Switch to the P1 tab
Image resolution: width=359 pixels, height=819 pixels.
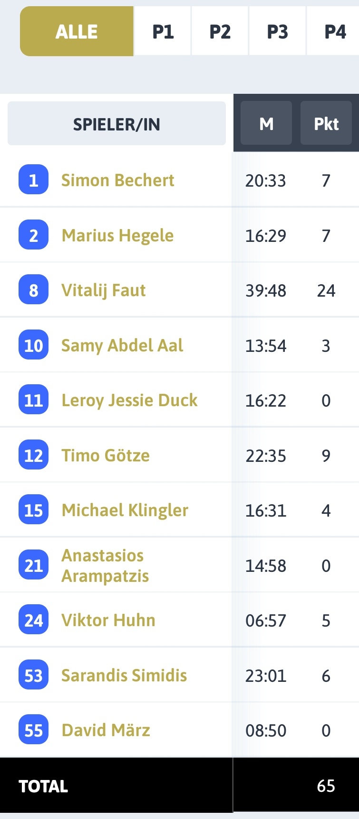[x=163, y=31]
